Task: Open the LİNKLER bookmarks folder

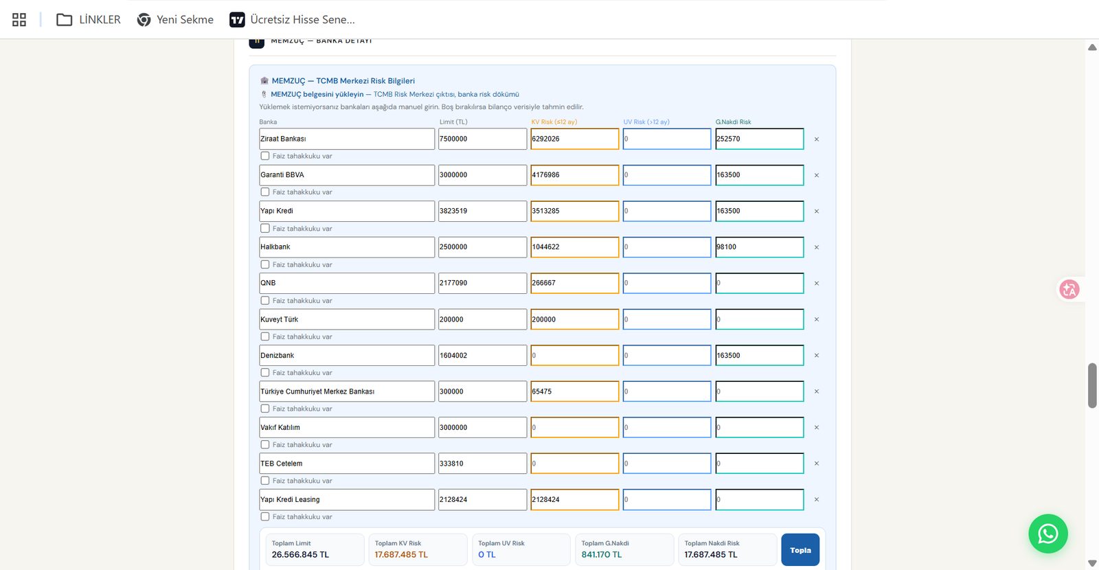Action: click(x=89, y=20)
